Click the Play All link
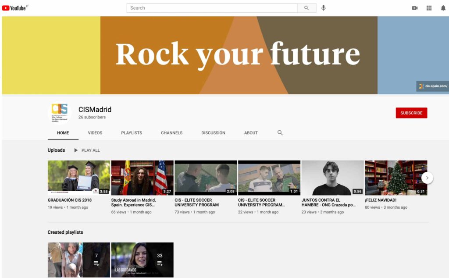This screenshot has width=449, height=278. [x=90, y=150]
